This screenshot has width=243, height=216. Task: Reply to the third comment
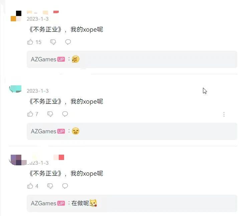(65, 186)
